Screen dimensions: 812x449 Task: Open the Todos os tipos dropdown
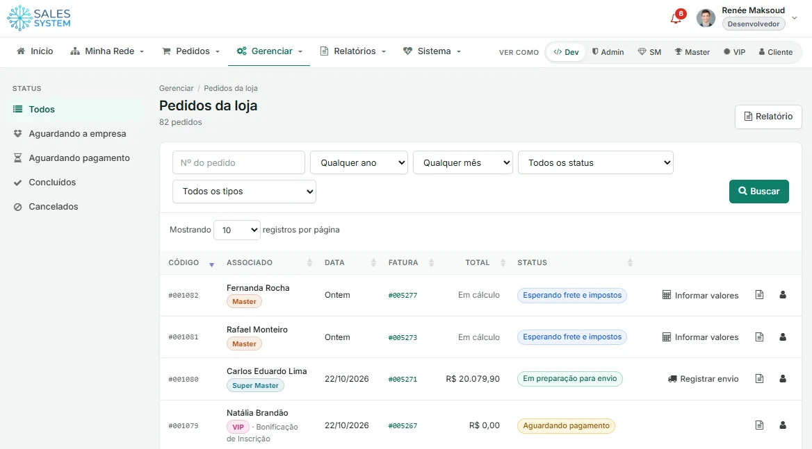click(x=244, y=192)
